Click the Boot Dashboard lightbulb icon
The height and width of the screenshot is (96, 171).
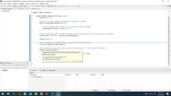click(18, 65)
